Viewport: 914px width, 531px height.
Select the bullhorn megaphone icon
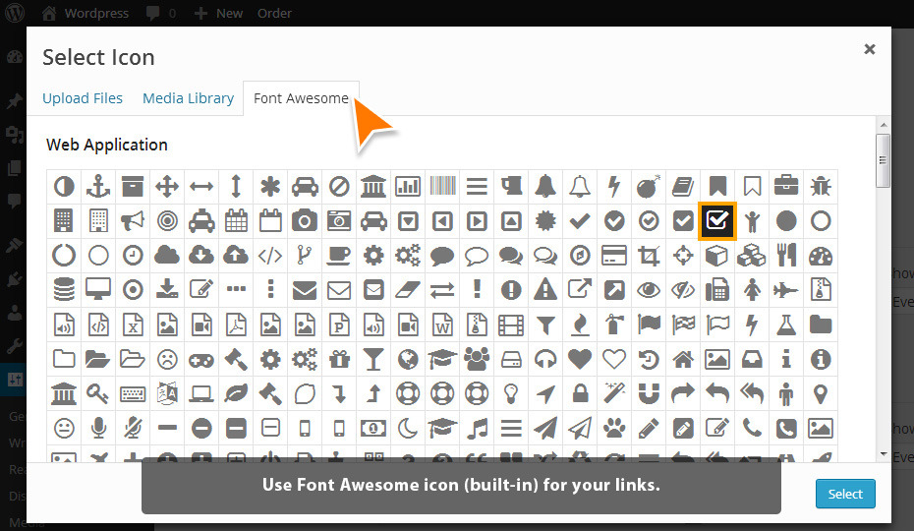click(x=133, y=221)
